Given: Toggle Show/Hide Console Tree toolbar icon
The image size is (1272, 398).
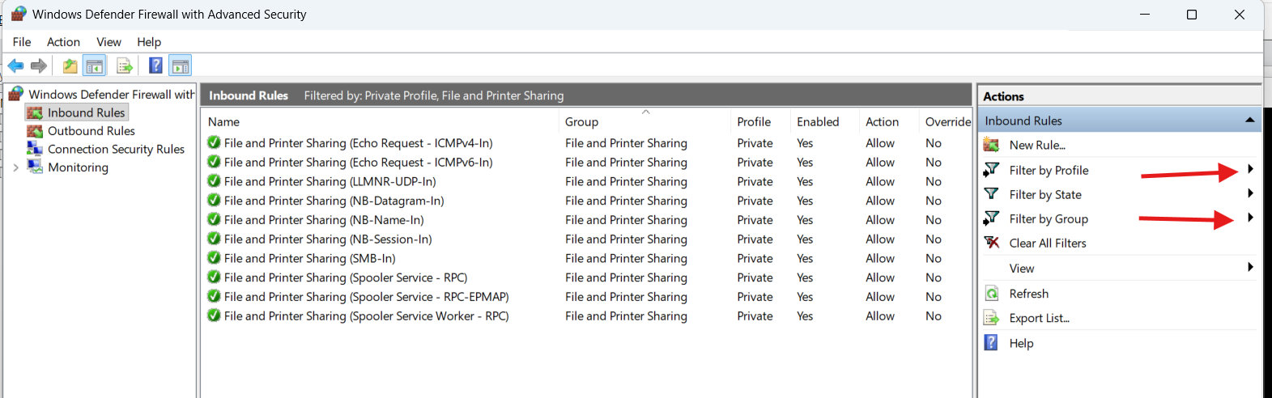Looking at the screenshot, I should click(95, 66).
